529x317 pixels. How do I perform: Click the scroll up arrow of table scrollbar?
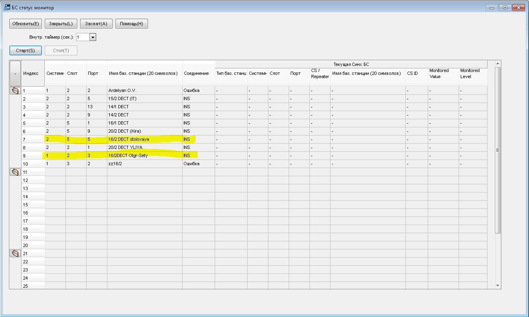(x=498, y=64)
